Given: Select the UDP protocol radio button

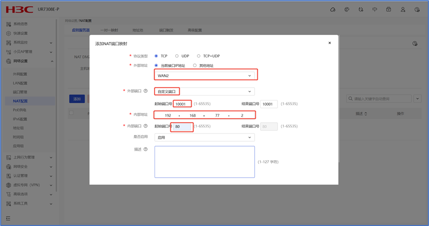Looking at the screenshot, I should 177,56.
